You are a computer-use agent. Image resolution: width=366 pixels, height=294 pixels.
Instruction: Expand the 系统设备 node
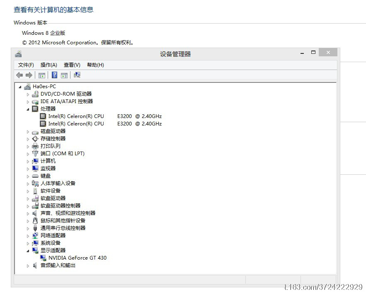tap(28, 243)
